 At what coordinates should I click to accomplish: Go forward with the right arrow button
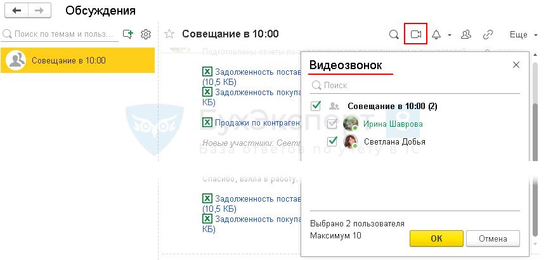click(x=39, y=10)
